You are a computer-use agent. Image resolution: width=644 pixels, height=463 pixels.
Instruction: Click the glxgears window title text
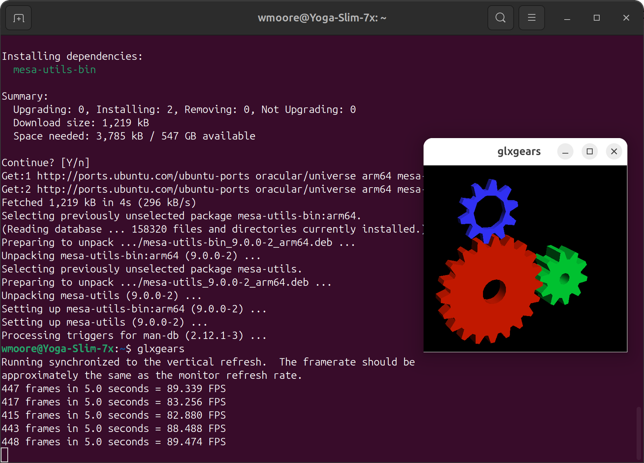[519, 151]
